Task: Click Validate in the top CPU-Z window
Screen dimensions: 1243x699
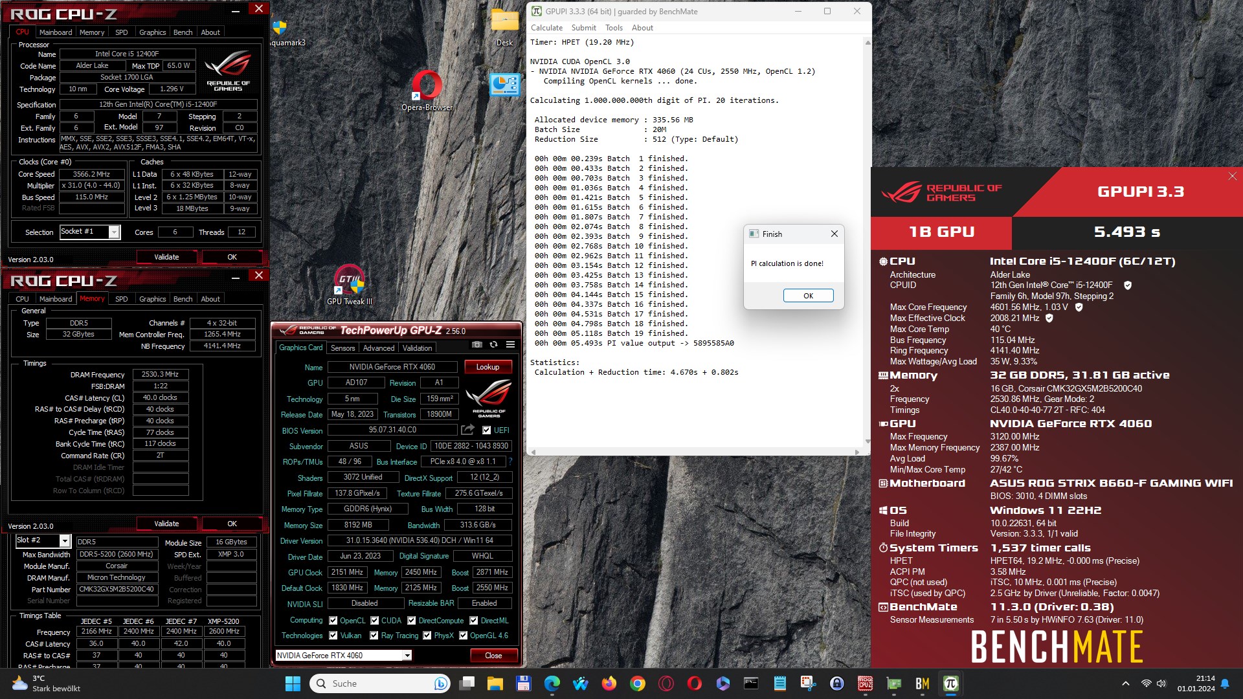Action: [166, 257]
